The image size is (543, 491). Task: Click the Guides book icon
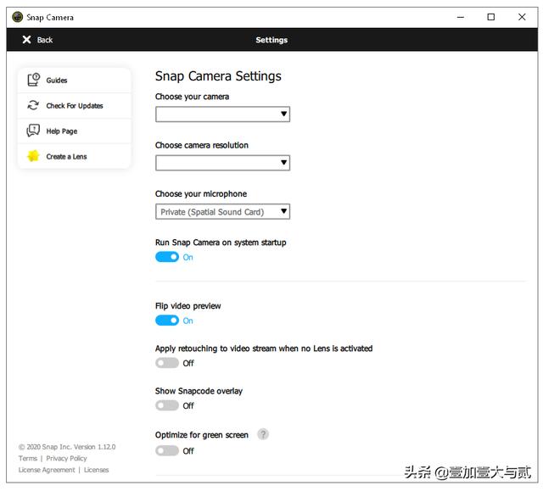pyautogui.click(x=34, y=80)
